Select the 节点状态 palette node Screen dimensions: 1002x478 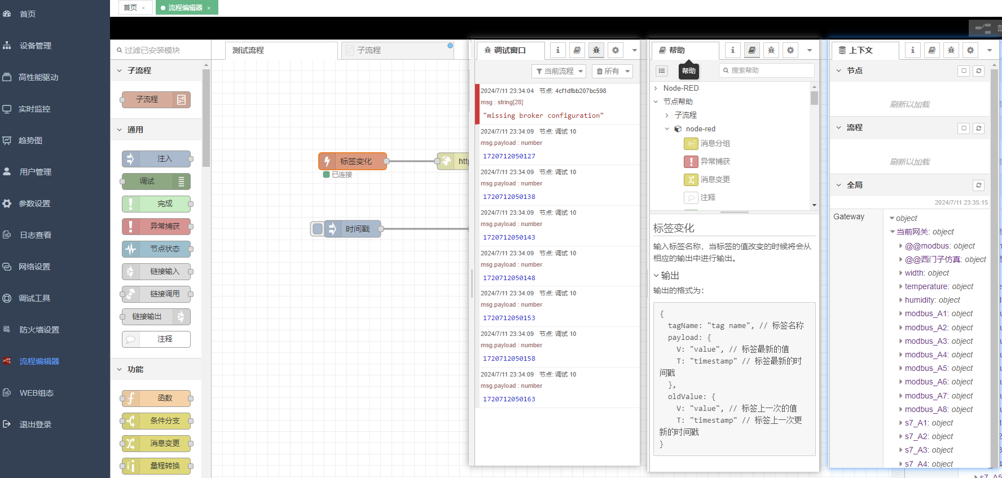tap(156, 249)
